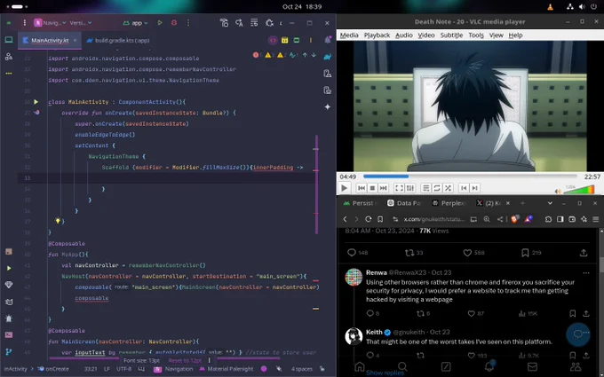This screenshot has height=377, width=604.
Task: Like Renwa's reply with heart icon
Action: [x=471, y=313]
